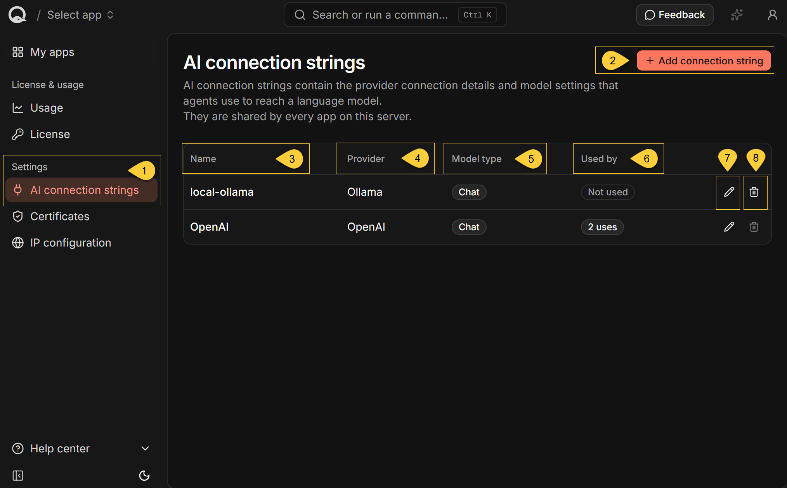Screen dimensions: 787x488
Task: Click the Help center question mark icon
Action: (18, 448)
